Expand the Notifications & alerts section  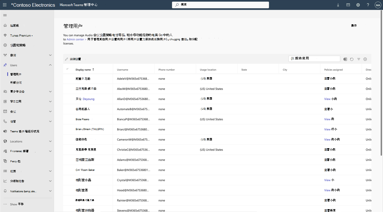pyautogui.click(x=27, y=191)
